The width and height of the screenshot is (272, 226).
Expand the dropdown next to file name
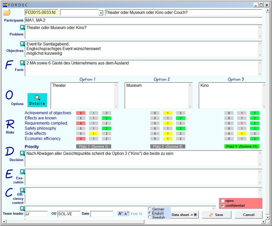(101, 13)
